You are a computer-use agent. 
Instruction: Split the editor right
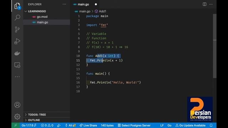pyautogui.click(x=204, y=4)
